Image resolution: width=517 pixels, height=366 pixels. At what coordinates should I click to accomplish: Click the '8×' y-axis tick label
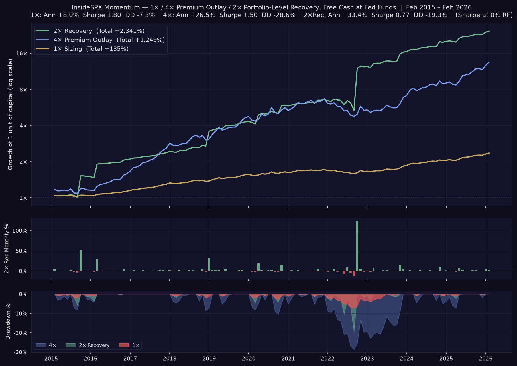pyautogui.click(x=23, y=90)
